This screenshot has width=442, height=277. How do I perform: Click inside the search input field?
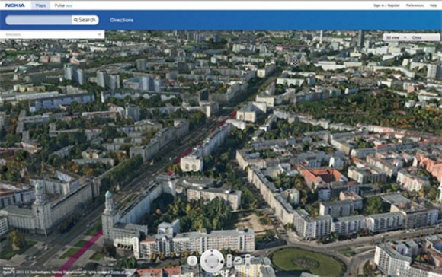click(39, 20)
